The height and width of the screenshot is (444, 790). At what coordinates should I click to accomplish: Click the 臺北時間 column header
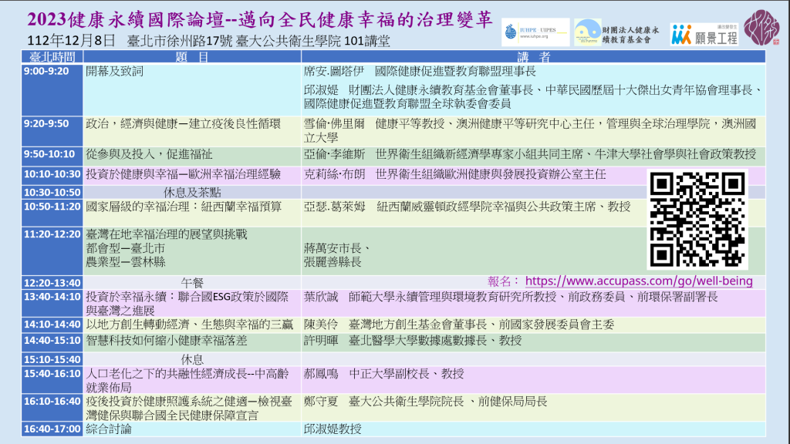pos(52,57)
